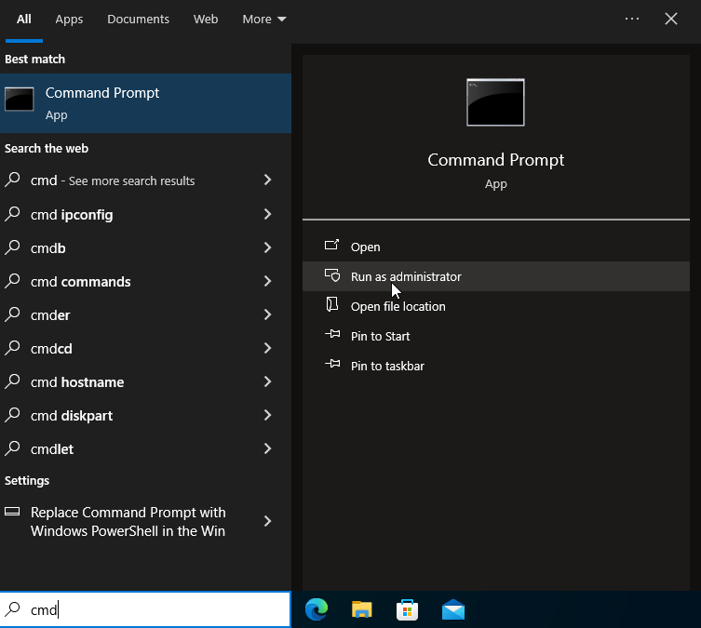Switch to the Documents tab
The width and height of the screenshot is (701, 628).
[138, 20]
